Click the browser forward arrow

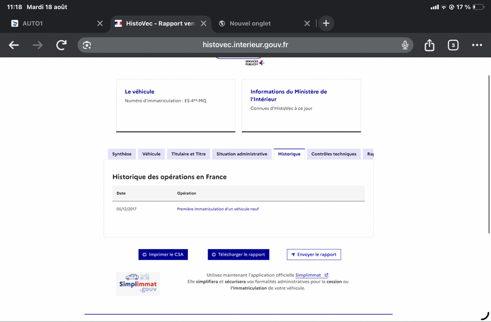(37, 45)
